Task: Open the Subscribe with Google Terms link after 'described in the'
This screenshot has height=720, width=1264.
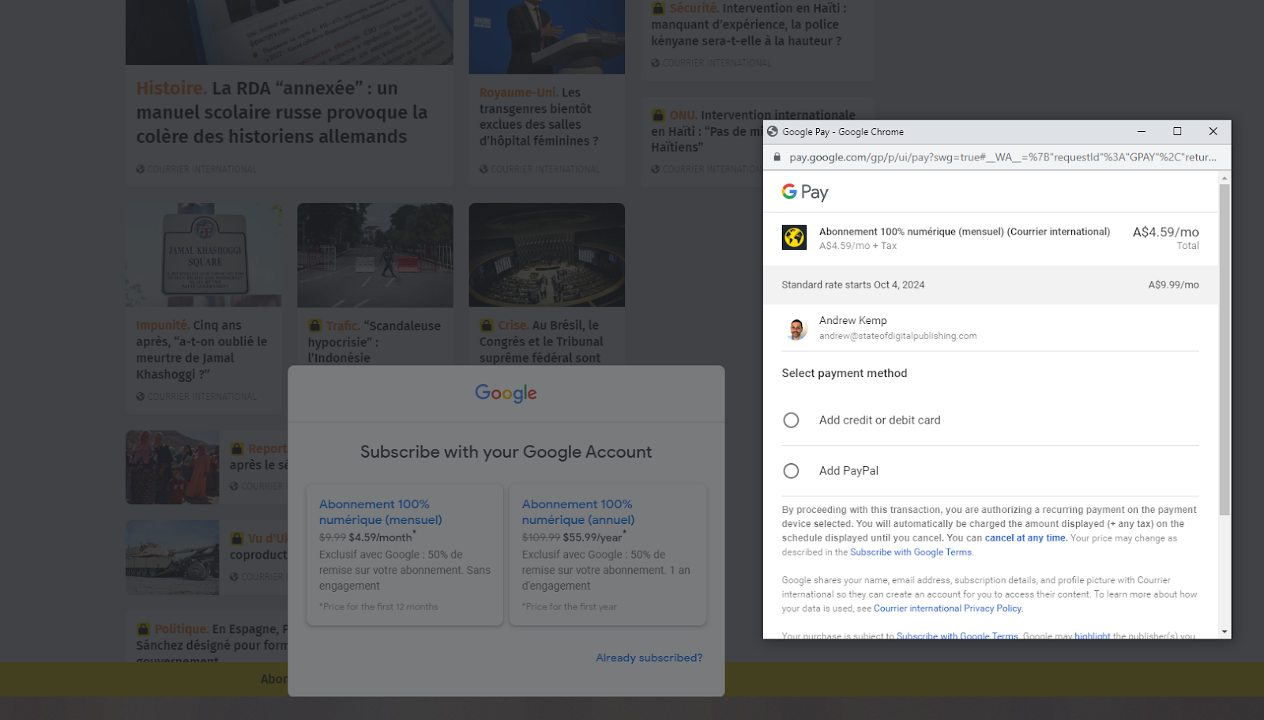Action: pyautogui.click(x=911, y=552)
